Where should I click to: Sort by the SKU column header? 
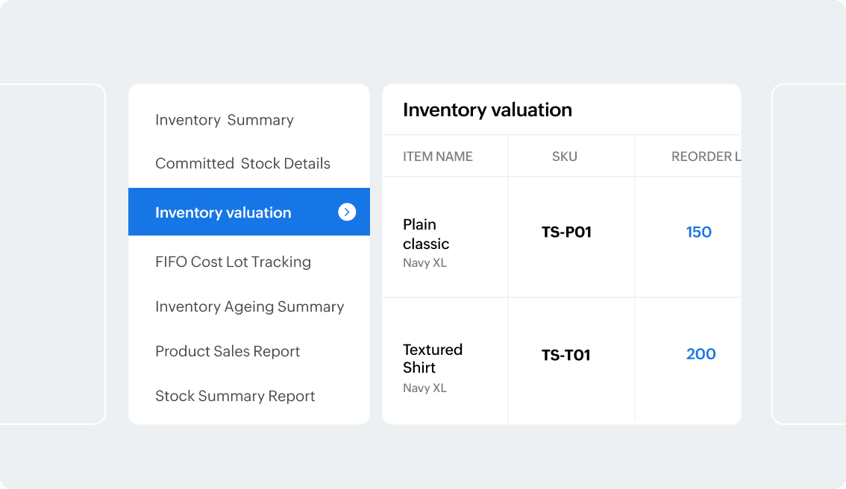click(x=564, y=156)
